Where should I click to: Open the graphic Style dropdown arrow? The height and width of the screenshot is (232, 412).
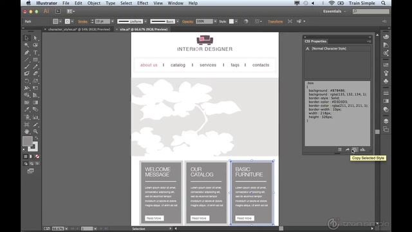point(236,21)
